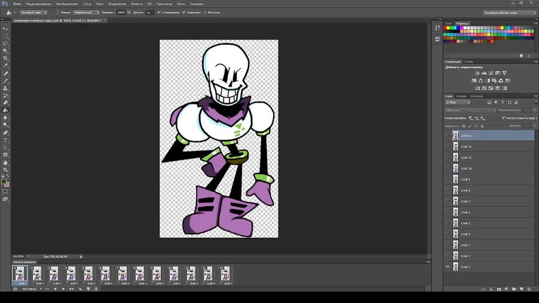The width and height of the screenshot is (539, 303).
Task: Select the Zoom tool
Action: tap(5, 170)
